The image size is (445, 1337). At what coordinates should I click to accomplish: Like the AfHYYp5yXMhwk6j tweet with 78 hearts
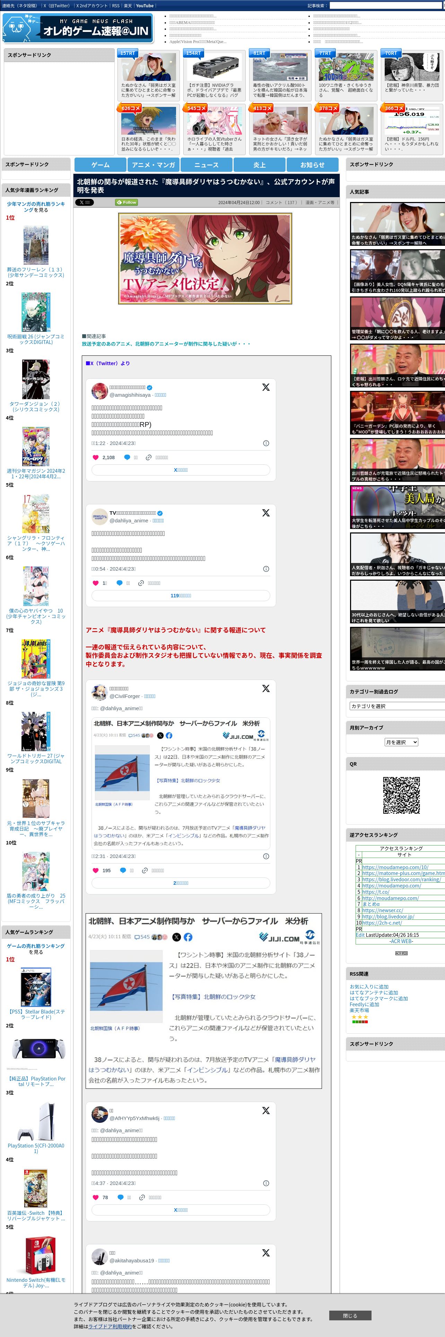pyautogui.click(x=95, y=1197)
